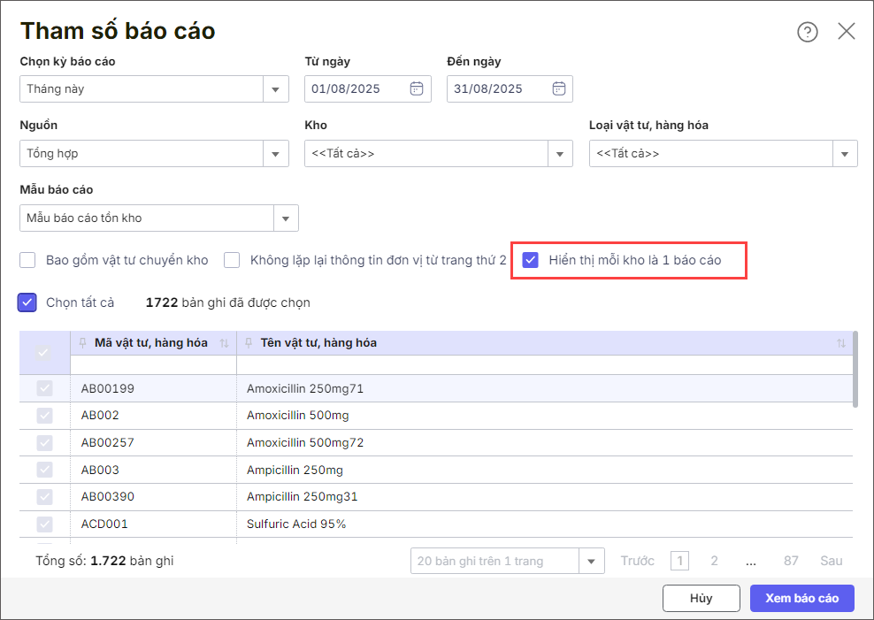
Task: Click pin icon in Tên vật tư column
Action: tap(249, 343)
